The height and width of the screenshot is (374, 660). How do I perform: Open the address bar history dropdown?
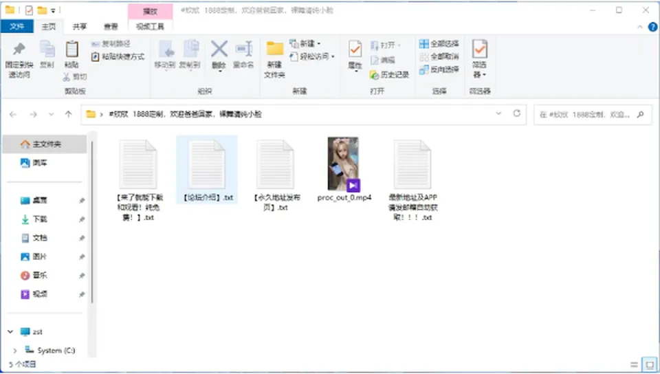[498, 113]
